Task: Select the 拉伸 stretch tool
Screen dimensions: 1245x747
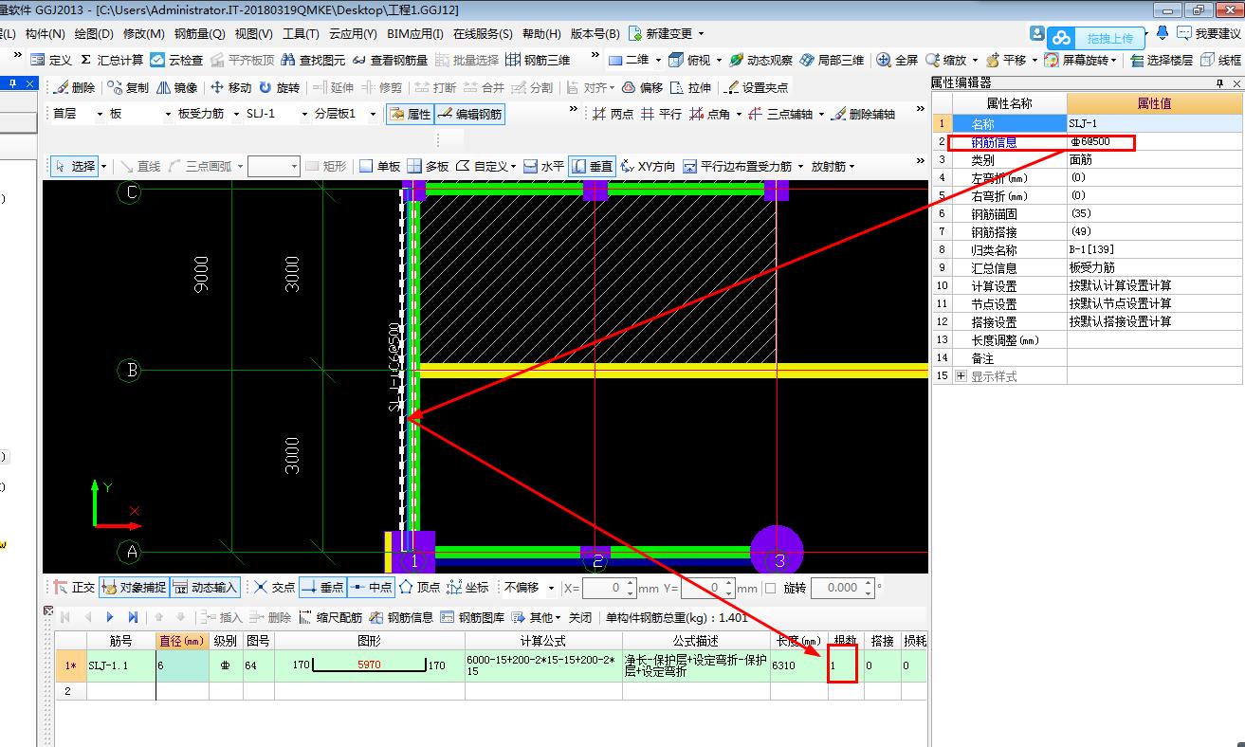Action: [690, 87]
